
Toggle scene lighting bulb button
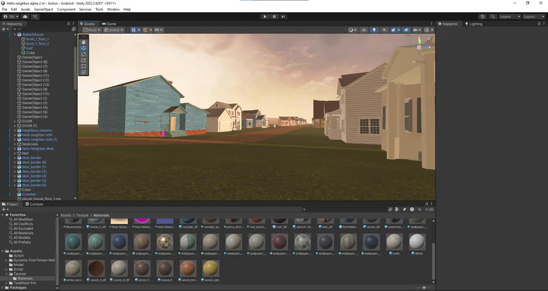click(374, 30)
